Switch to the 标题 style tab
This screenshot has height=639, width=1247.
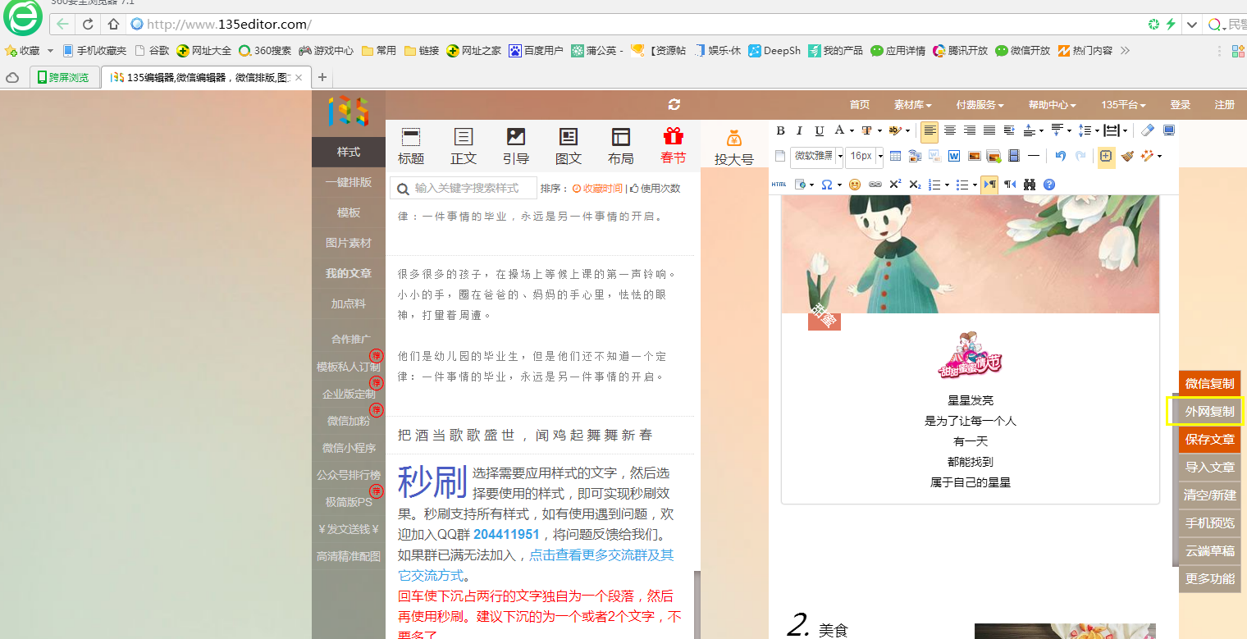[x=411, y=147]
